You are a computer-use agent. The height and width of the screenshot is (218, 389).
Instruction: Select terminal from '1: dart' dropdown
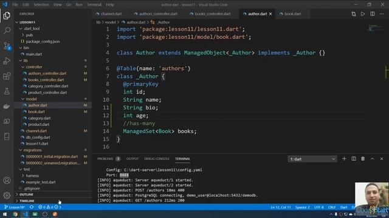click(312, 159)
